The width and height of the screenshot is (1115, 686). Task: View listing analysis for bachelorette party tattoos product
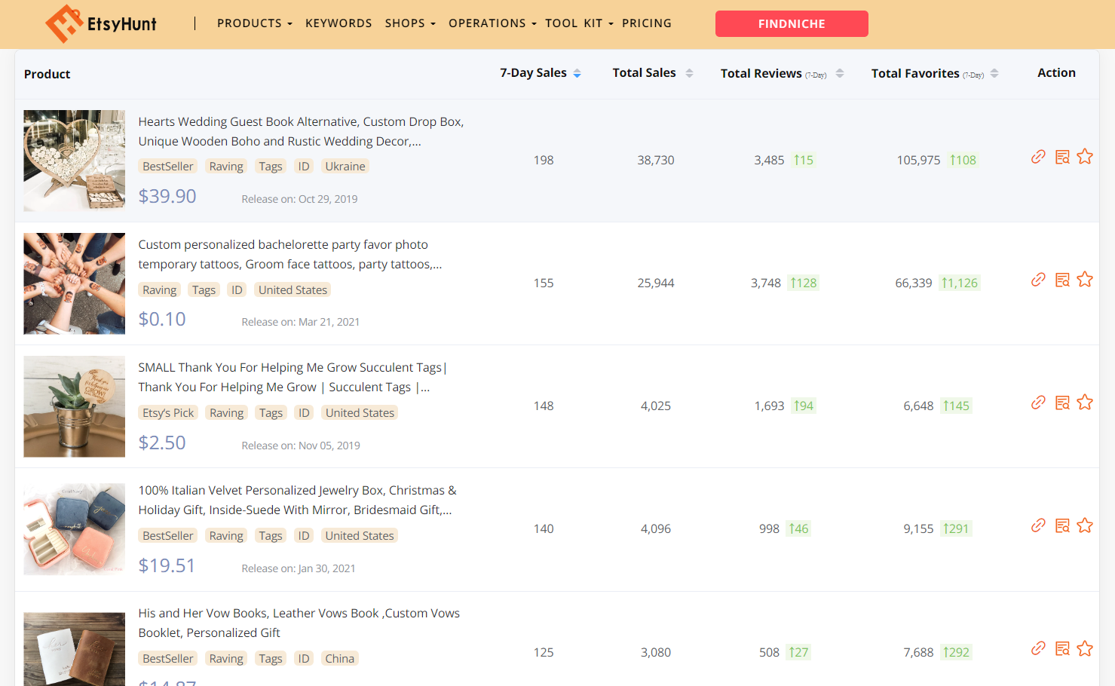[1062, 279]
